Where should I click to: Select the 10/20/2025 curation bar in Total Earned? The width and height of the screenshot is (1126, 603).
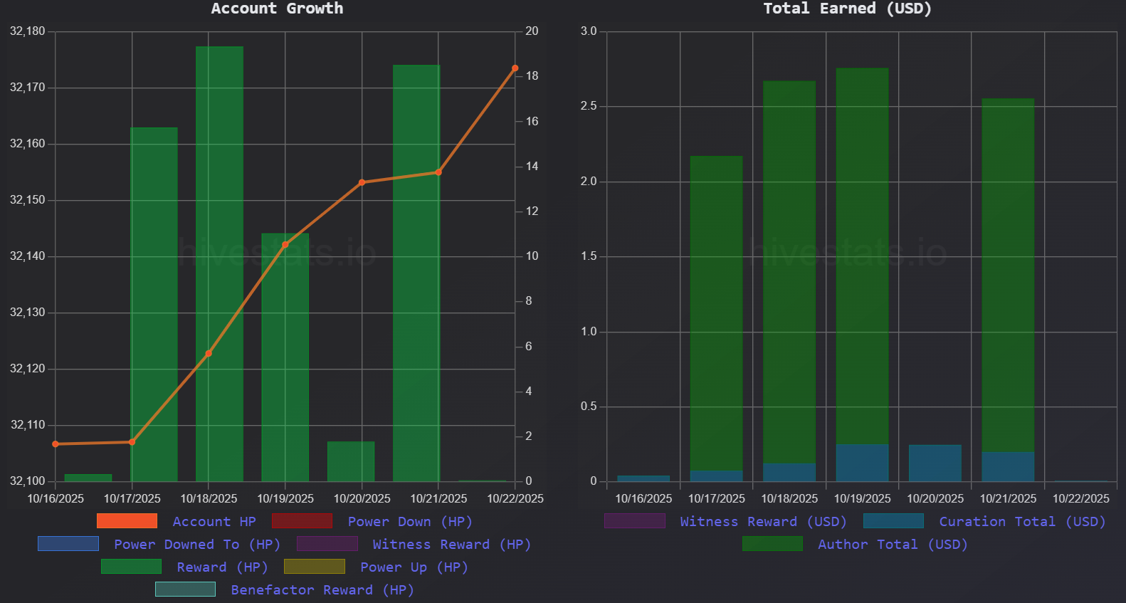tap(935, 463)
